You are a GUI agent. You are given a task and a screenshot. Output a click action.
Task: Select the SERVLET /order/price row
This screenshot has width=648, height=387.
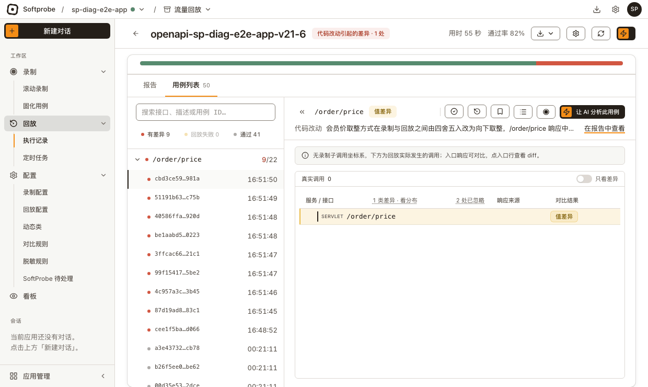(x=460, y=217)
